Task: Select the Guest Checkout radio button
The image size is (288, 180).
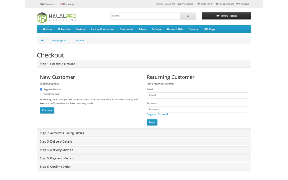Action: [41, 94]
